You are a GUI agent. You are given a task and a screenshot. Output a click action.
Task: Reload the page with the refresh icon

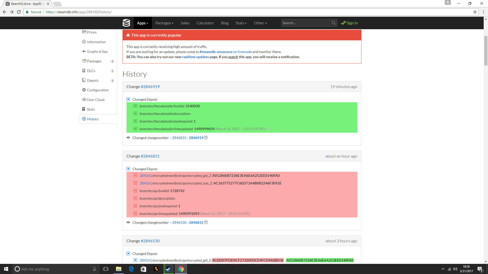(19, 12)
